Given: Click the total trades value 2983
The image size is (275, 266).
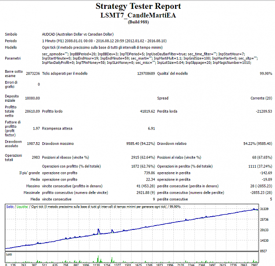Looking at the screenshot, I should 36,158.
